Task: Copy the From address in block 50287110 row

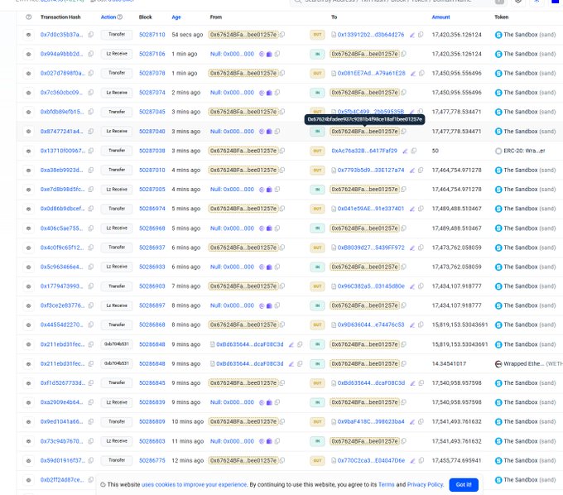Action: click(282, 35)
